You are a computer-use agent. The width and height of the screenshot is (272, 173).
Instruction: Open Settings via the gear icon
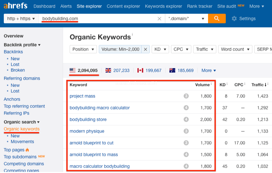[234, 19]
